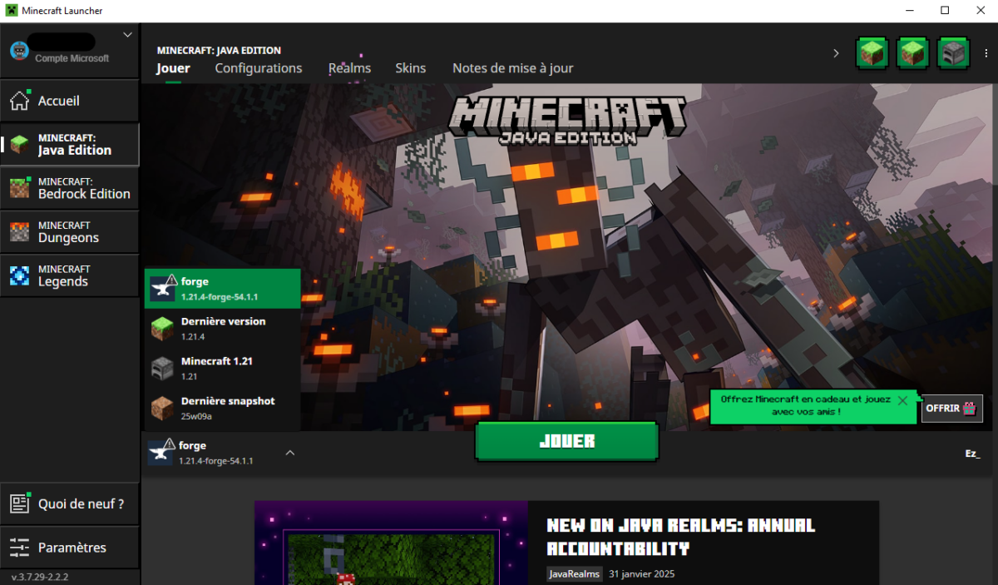Viewport: 998px width, 585px height.
Task: Switch to the Configurations tab
Action: tap(259, 68)
